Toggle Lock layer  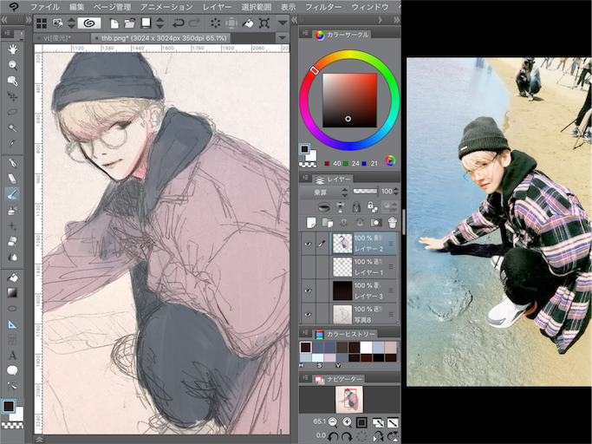(356, 206)
